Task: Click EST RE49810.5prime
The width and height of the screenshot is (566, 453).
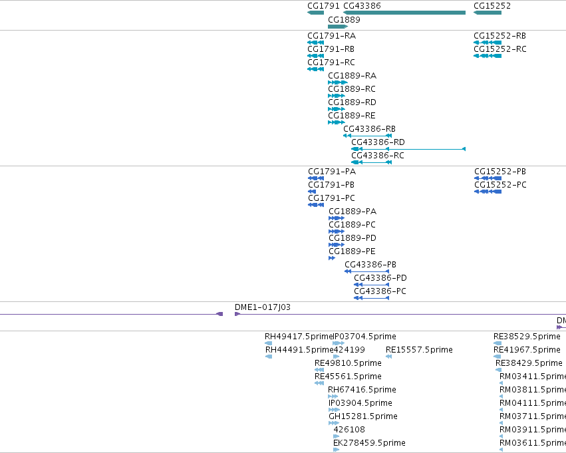Action: [348, 363]
